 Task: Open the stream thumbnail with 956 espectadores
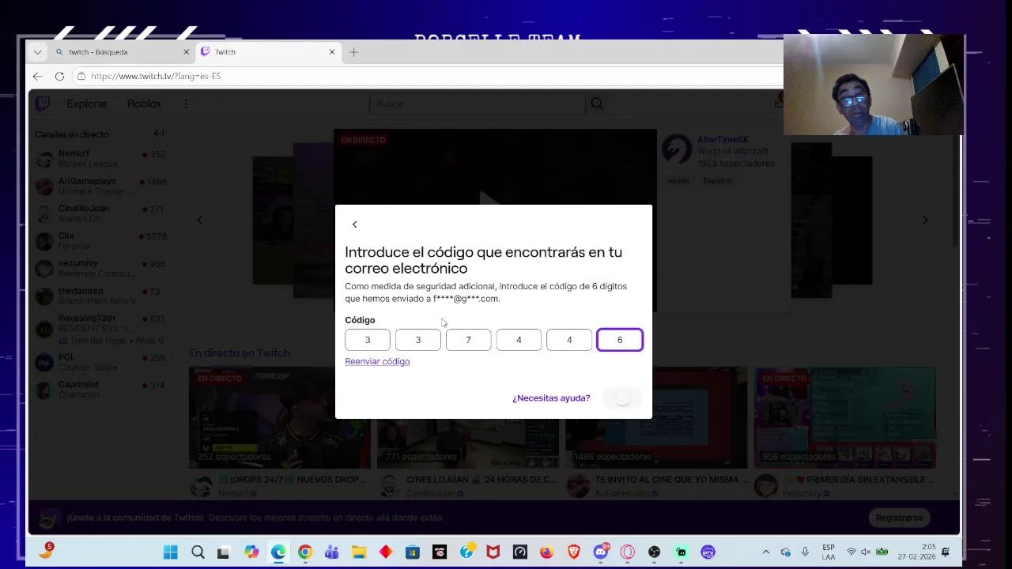(x=844, y=417)
